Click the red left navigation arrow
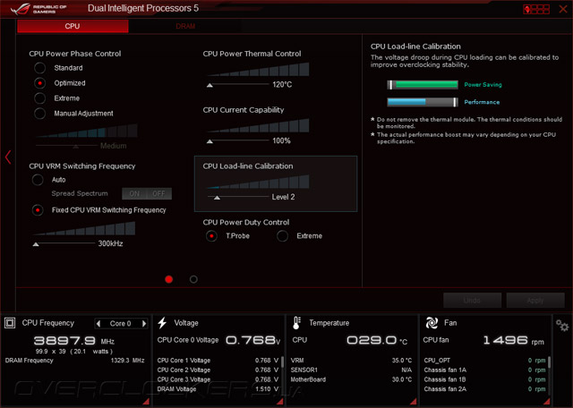The height and width of the screenshot is (408, 573). coord(8,157)
